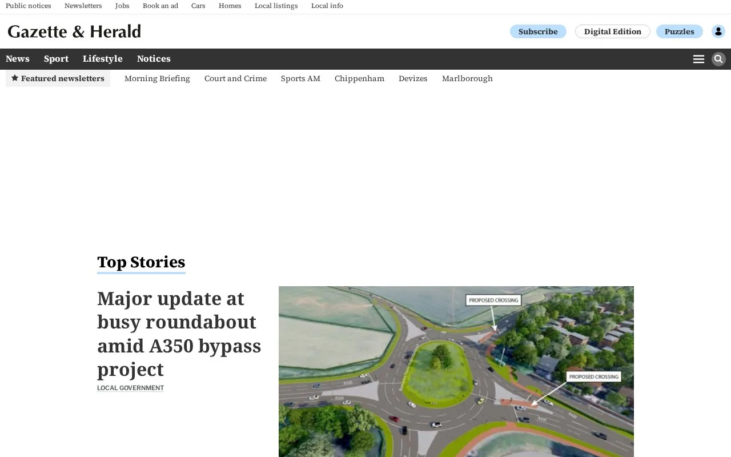Image resolution: width=731 pixels, height=457 pixels.
Task: Click the Newsletters top bar link
Action: 83,6
